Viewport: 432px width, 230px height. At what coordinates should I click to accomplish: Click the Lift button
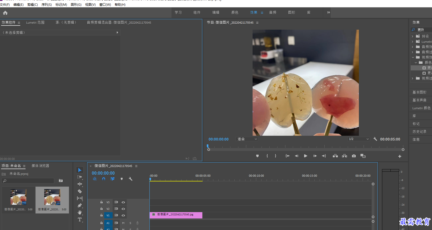tap(335, 156)
